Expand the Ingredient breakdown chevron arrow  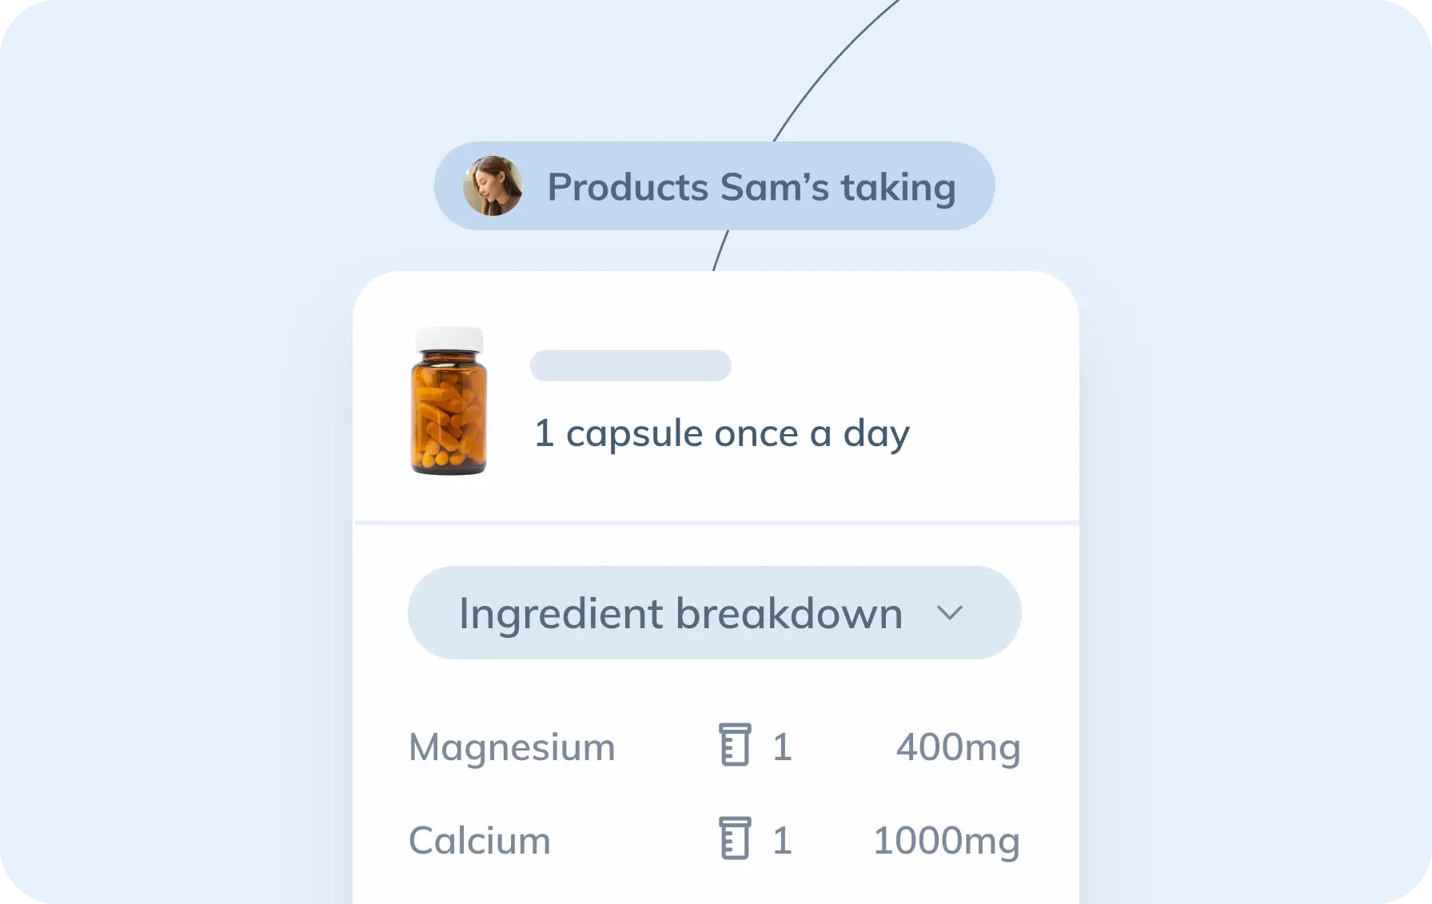[x=950, y=613]
